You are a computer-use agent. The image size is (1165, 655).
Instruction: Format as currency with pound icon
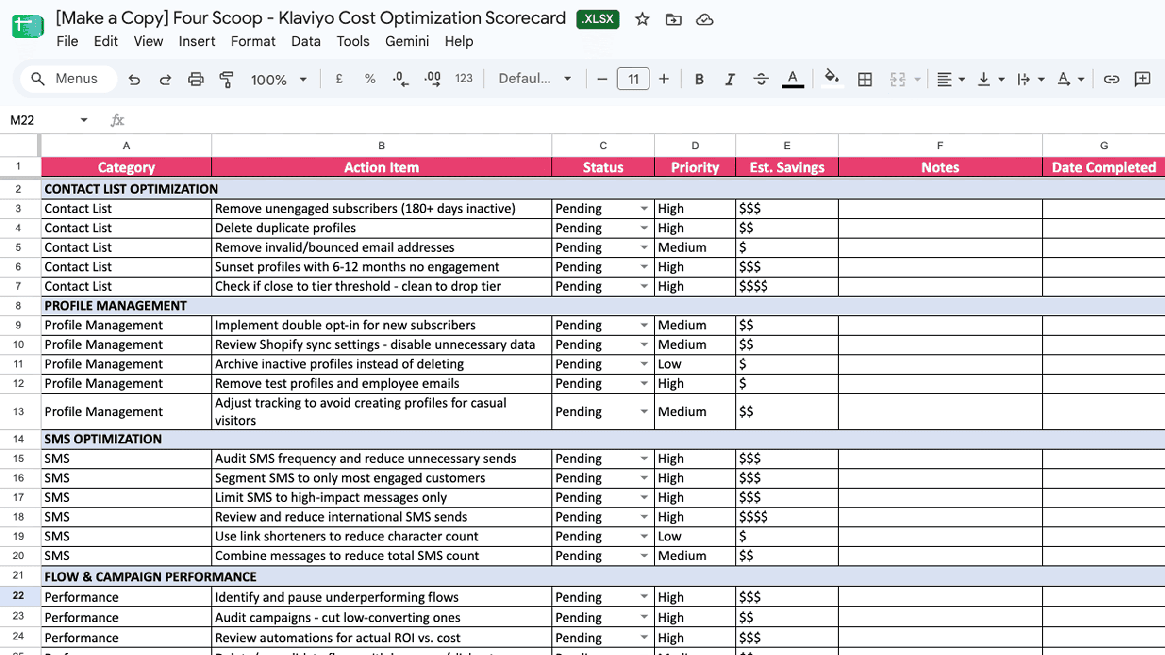point(339,79)
